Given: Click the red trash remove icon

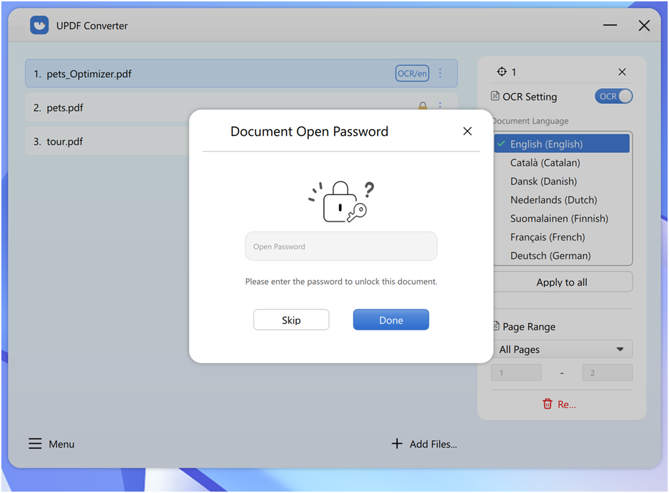Looking at the screenshot, I should click(x=547, y=404).
